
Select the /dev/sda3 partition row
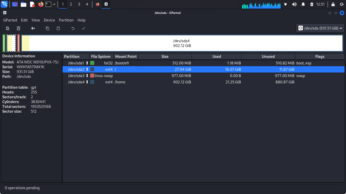coord(203,76)
